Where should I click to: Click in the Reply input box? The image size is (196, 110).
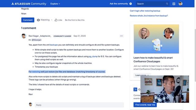coord(79,105)
